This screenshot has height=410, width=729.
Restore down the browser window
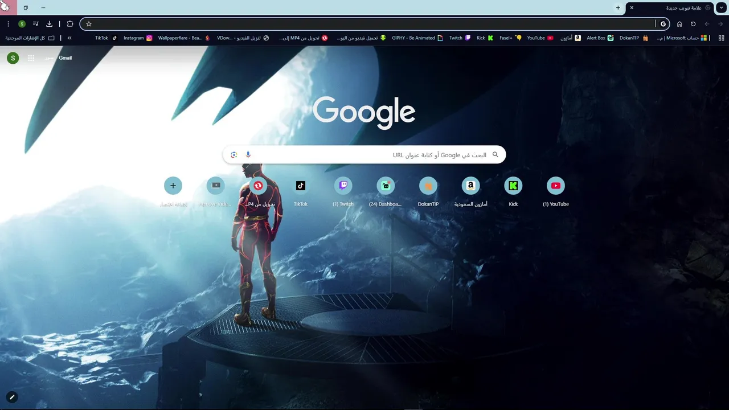[x=26, y=7]
